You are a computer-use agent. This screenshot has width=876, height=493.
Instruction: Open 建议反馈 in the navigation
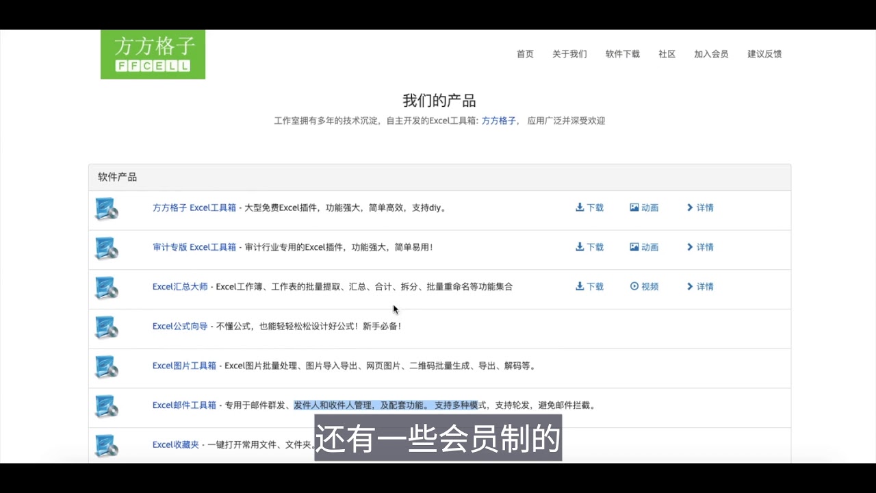[764, 54]
